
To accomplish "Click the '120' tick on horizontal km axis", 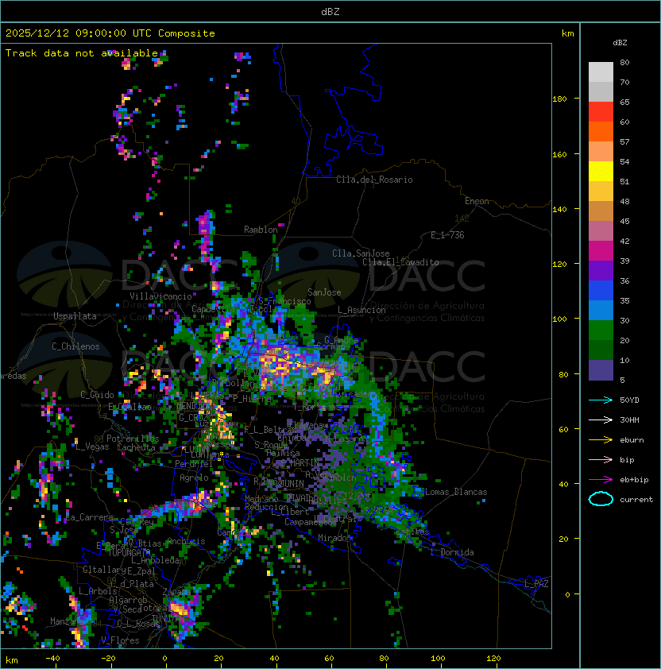I will [493, 658].
